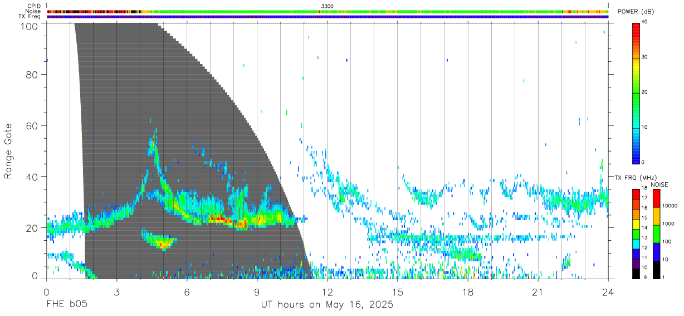Viewport: 684px width, 316px height.
Task: Click the x-axis tick label 21
Action: pyautogui.click(x=538, y=291)
